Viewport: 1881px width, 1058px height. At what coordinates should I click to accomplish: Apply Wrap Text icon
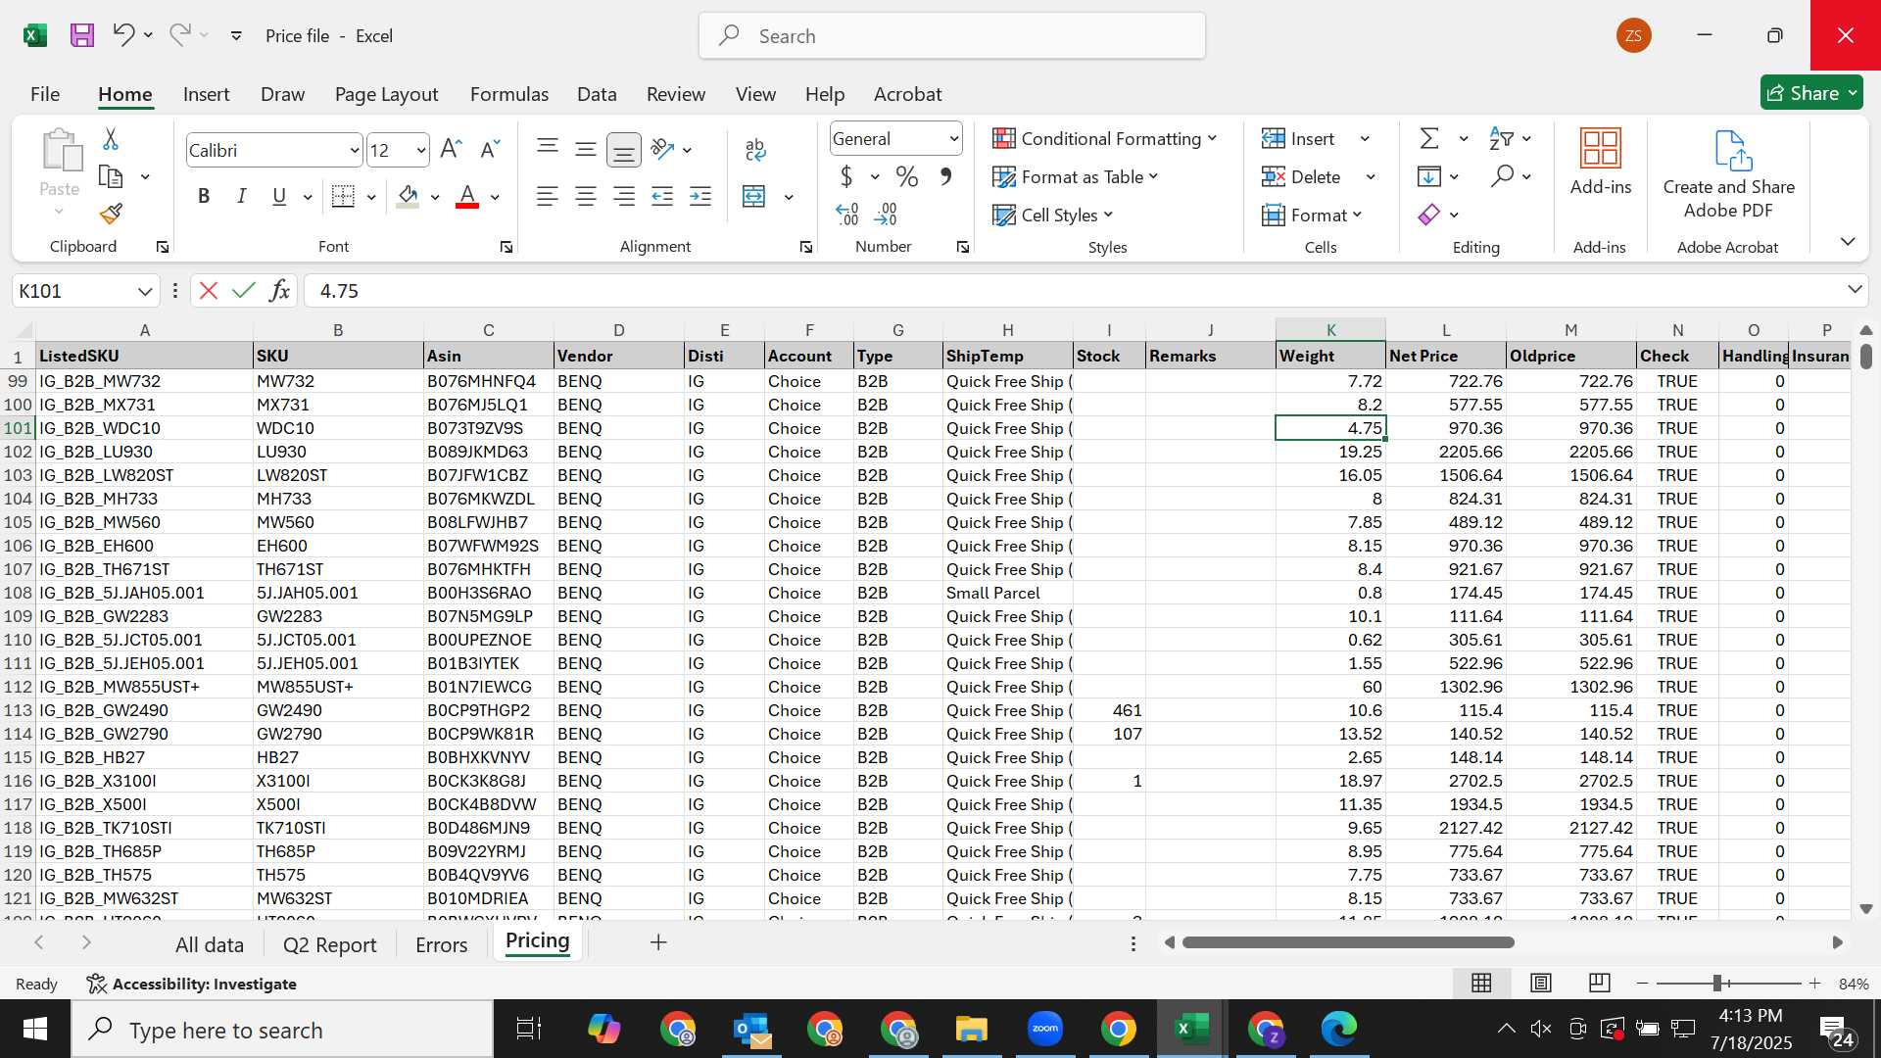754,149
